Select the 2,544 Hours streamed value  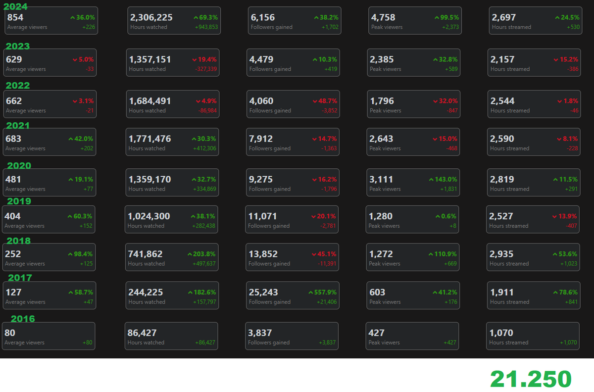502,101
